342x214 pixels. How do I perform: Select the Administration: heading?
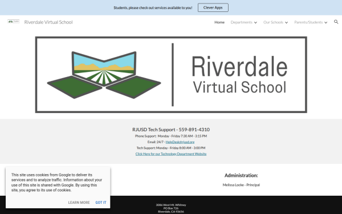[x=241, y=175]
